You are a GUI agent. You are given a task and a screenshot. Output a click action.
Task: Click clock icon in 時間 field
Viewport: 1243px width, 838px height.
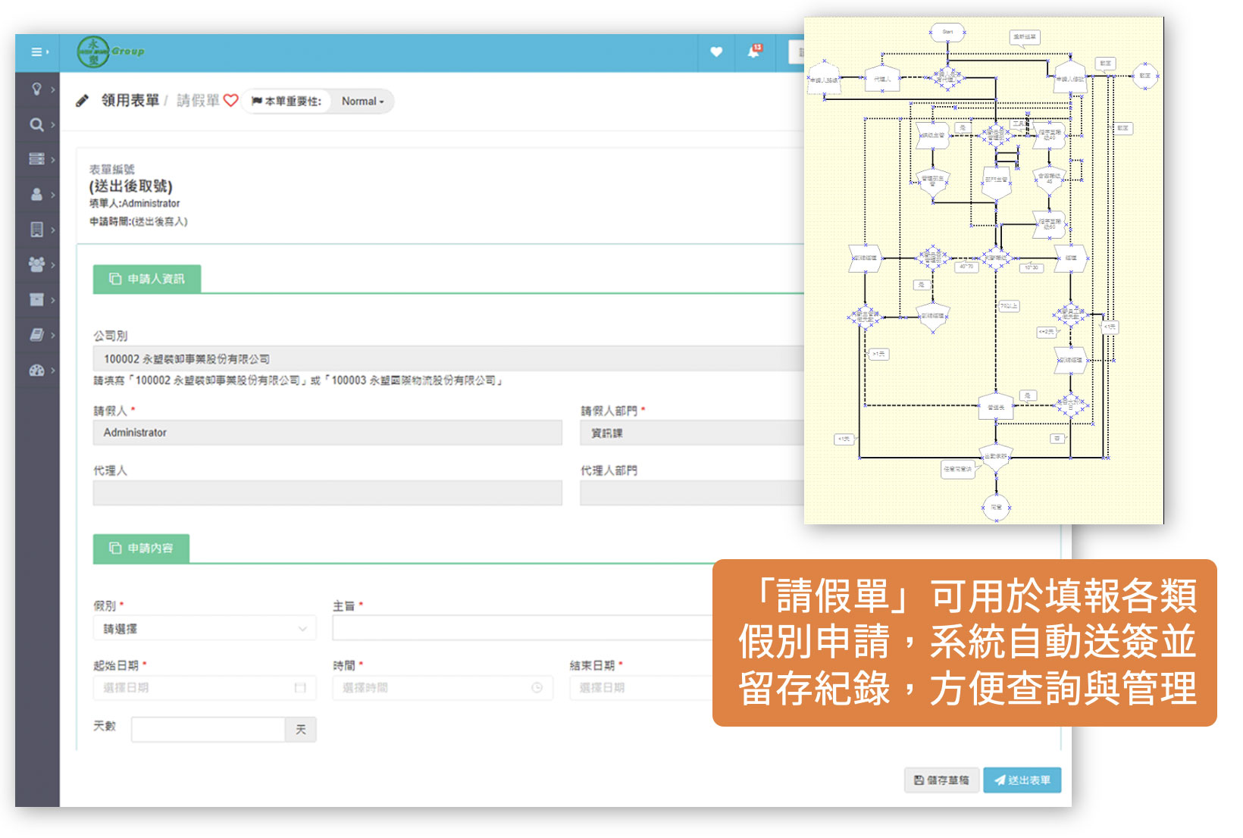[537, 688]
